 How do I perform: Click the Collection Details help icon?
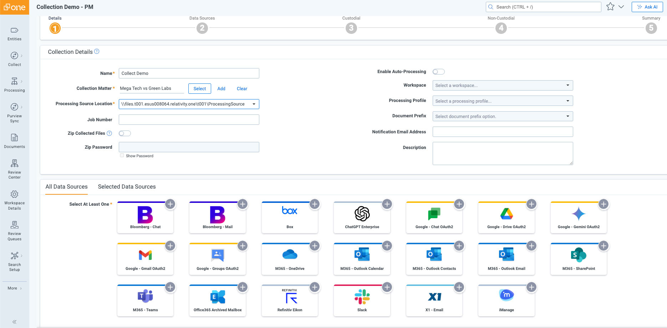(97, 52)
